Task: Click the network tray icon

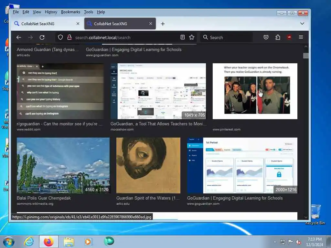Action: (283, 242)
